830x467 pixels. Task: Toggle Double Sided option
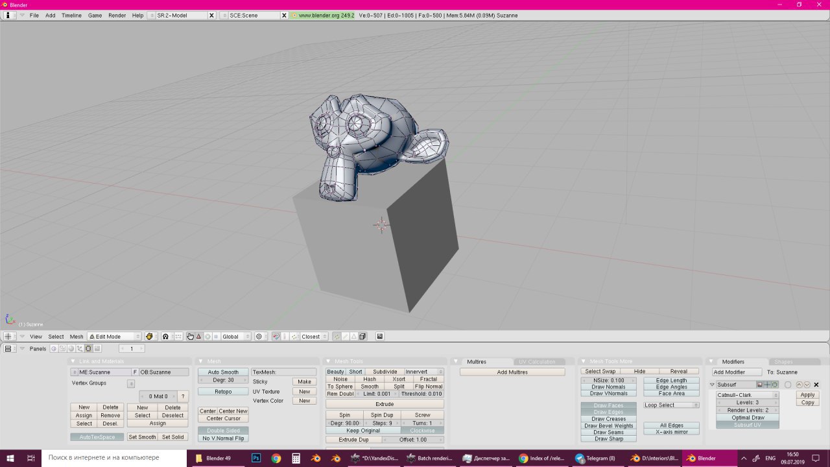pos(223,431)
